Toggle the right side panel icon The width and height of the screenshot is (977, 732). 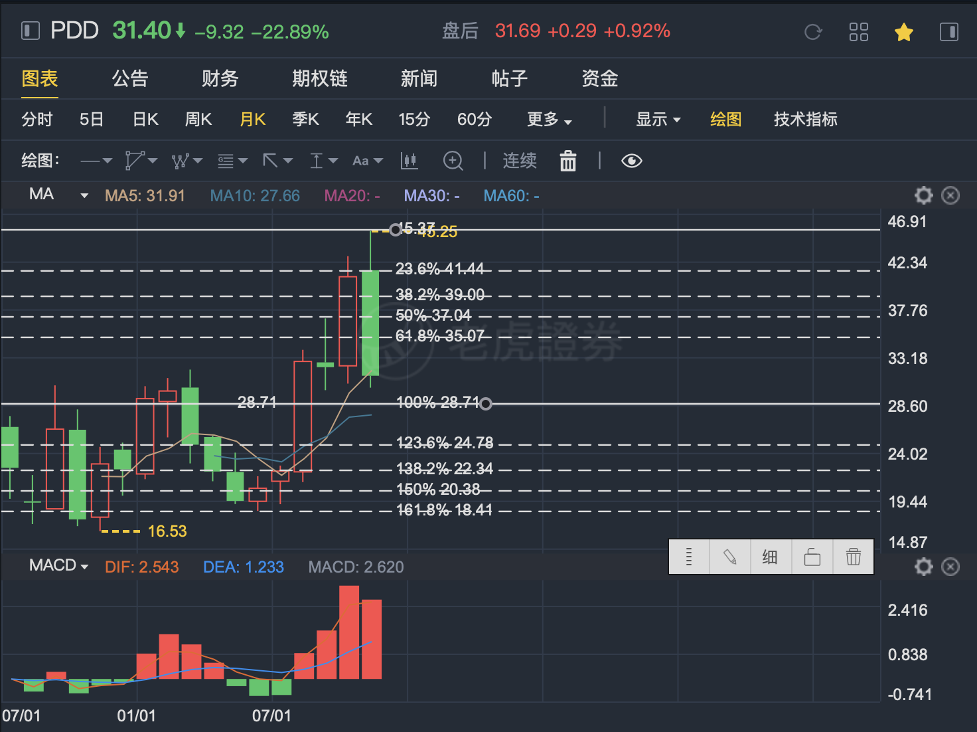click(949, 32)
